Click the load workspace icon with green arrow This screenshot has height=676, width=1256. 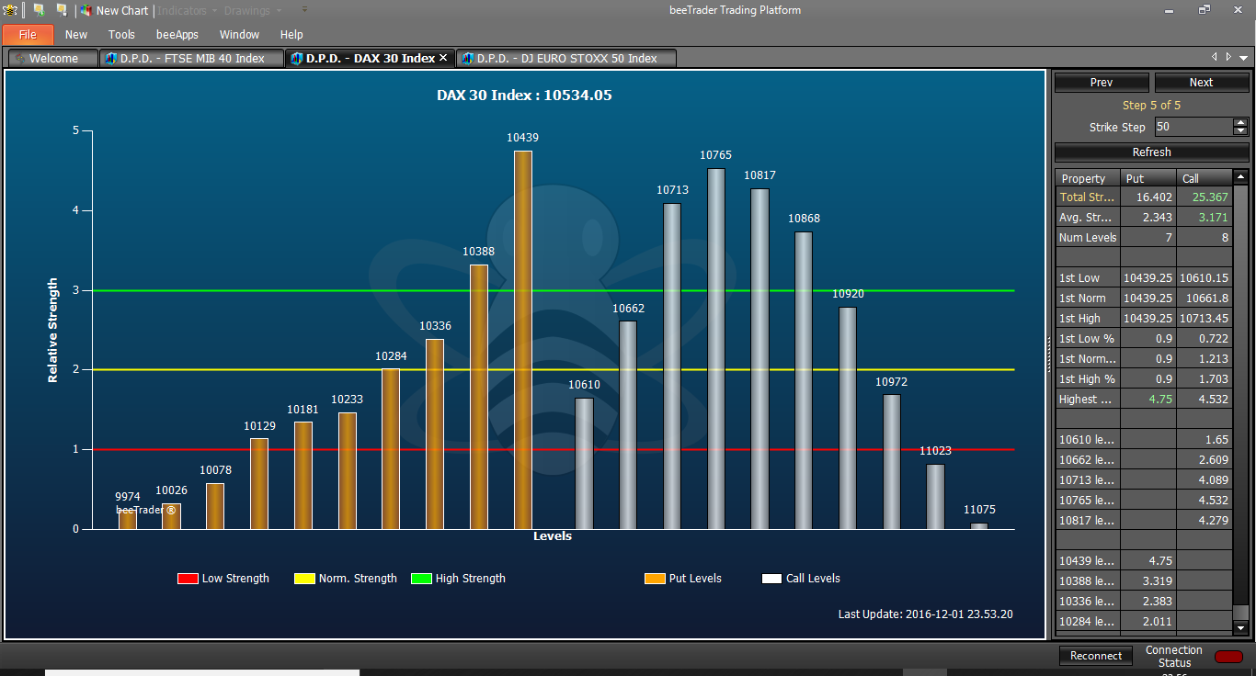pos(39,10)
